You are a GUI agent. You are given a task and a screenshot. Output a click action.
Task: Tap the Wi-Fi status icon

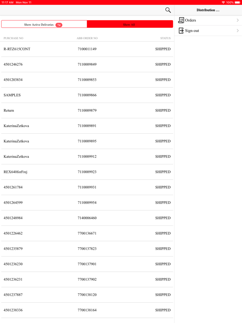point(223,2)
